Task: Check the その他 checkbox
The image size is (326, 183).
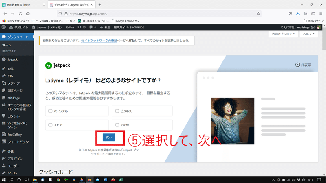Action: (x=117, y=125)
